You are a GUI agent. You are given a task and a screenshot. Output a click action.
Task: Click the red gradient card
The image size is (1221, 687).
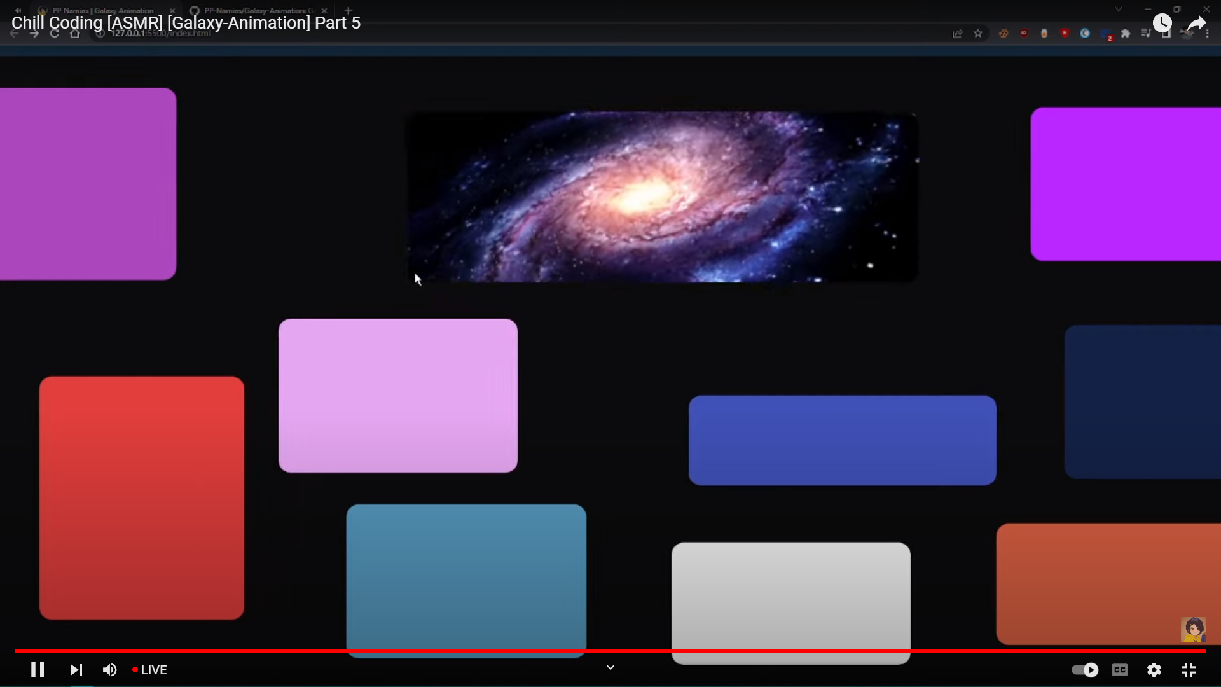(141, 497)
